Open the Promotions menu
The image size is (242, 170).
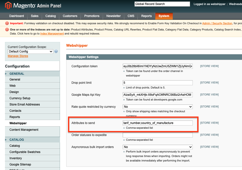click(92, 16)
